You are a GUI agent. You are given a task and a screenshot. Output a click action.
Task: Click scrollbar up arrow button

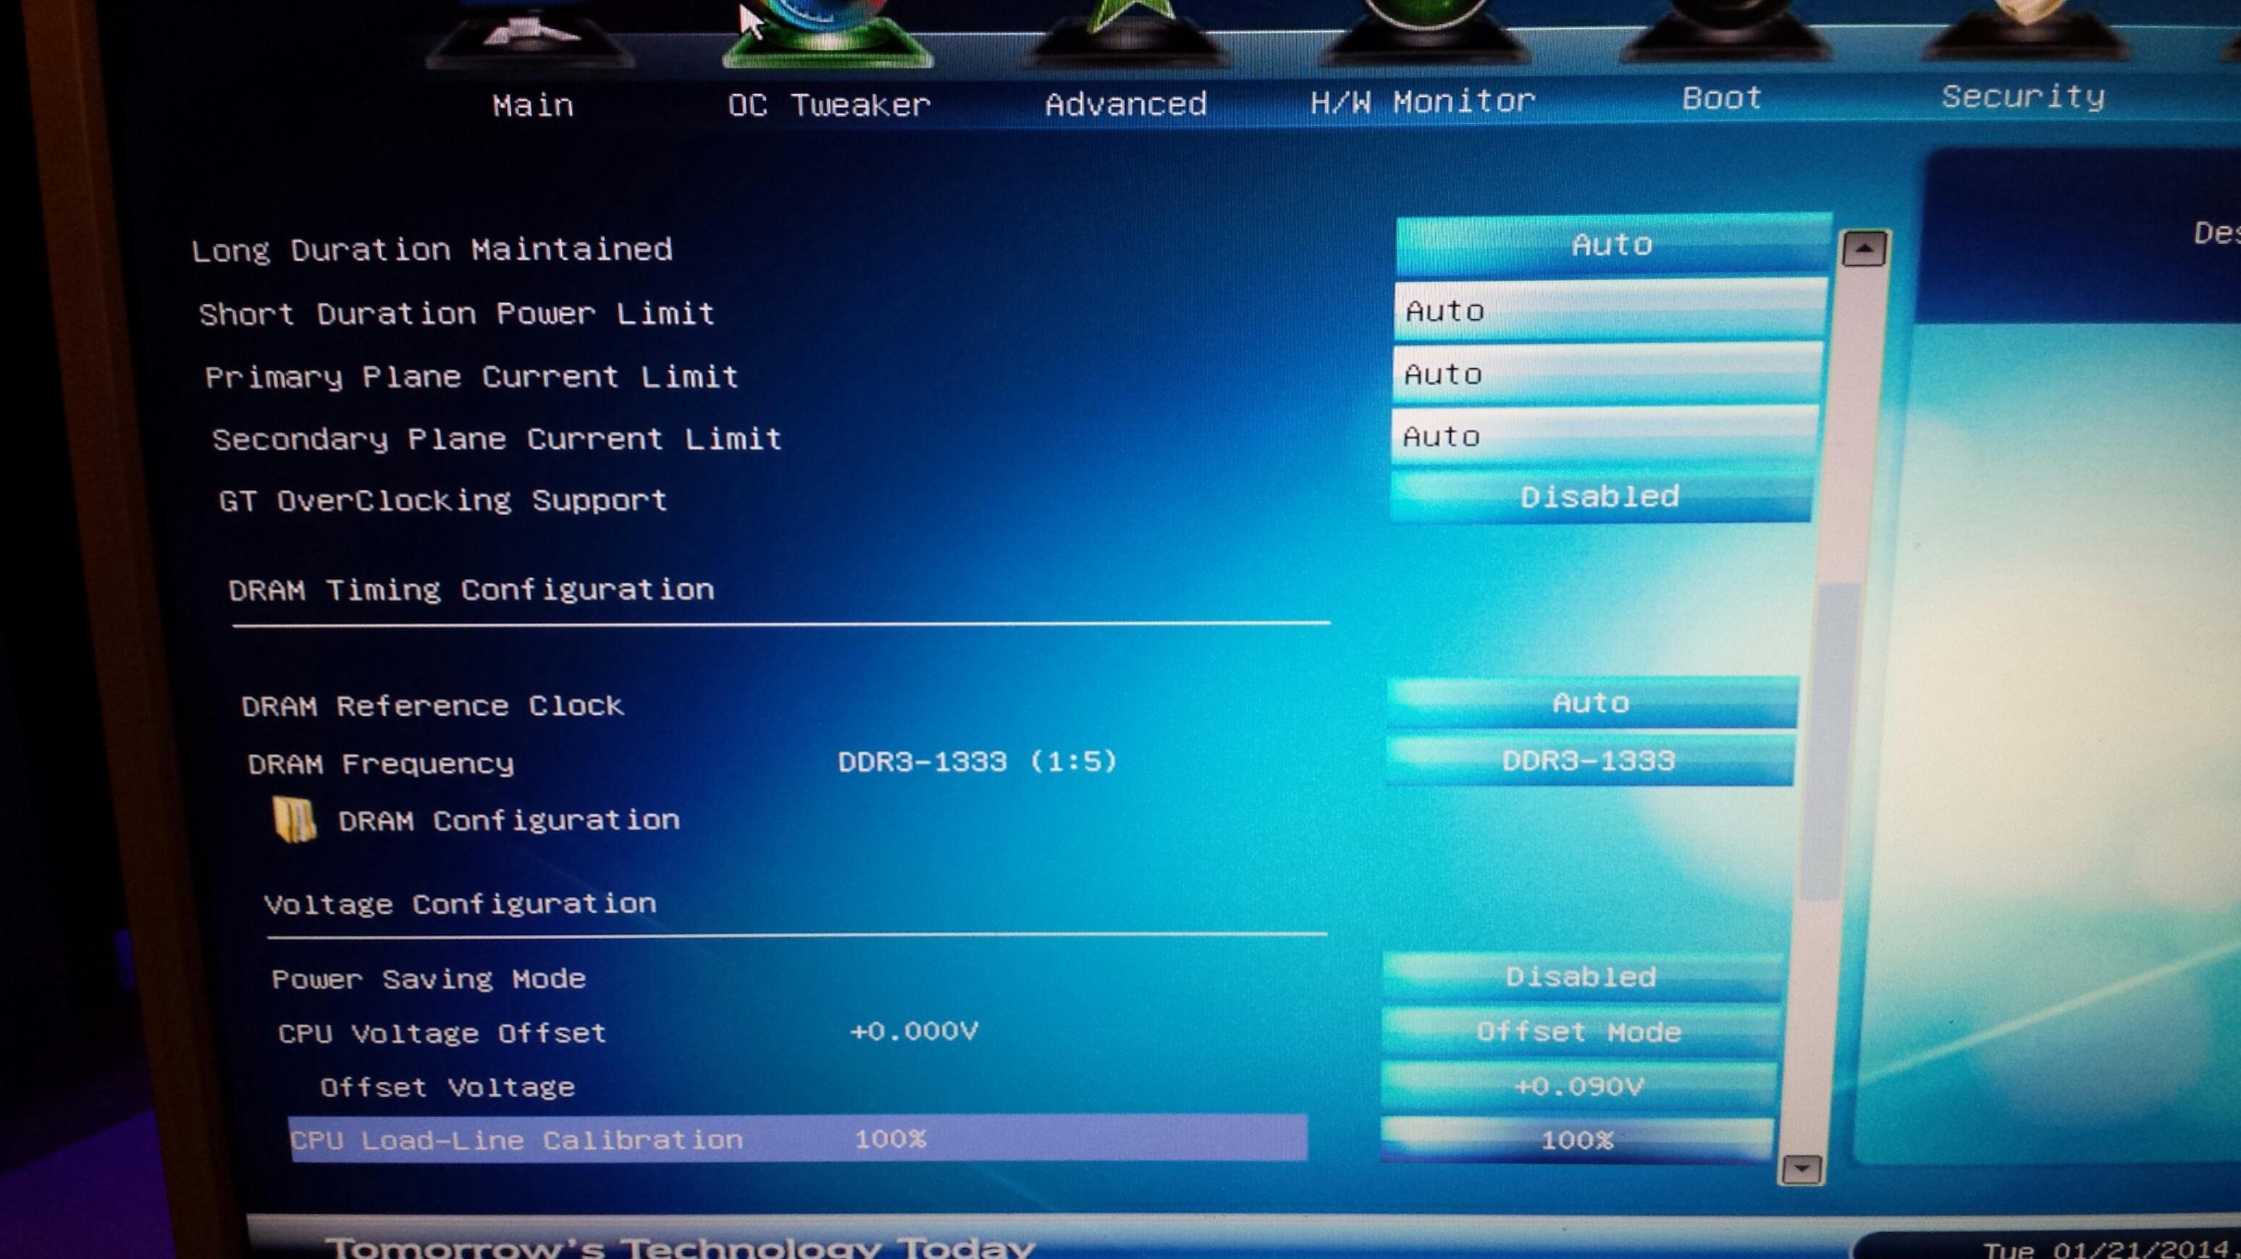click(x=1864, y=250)
